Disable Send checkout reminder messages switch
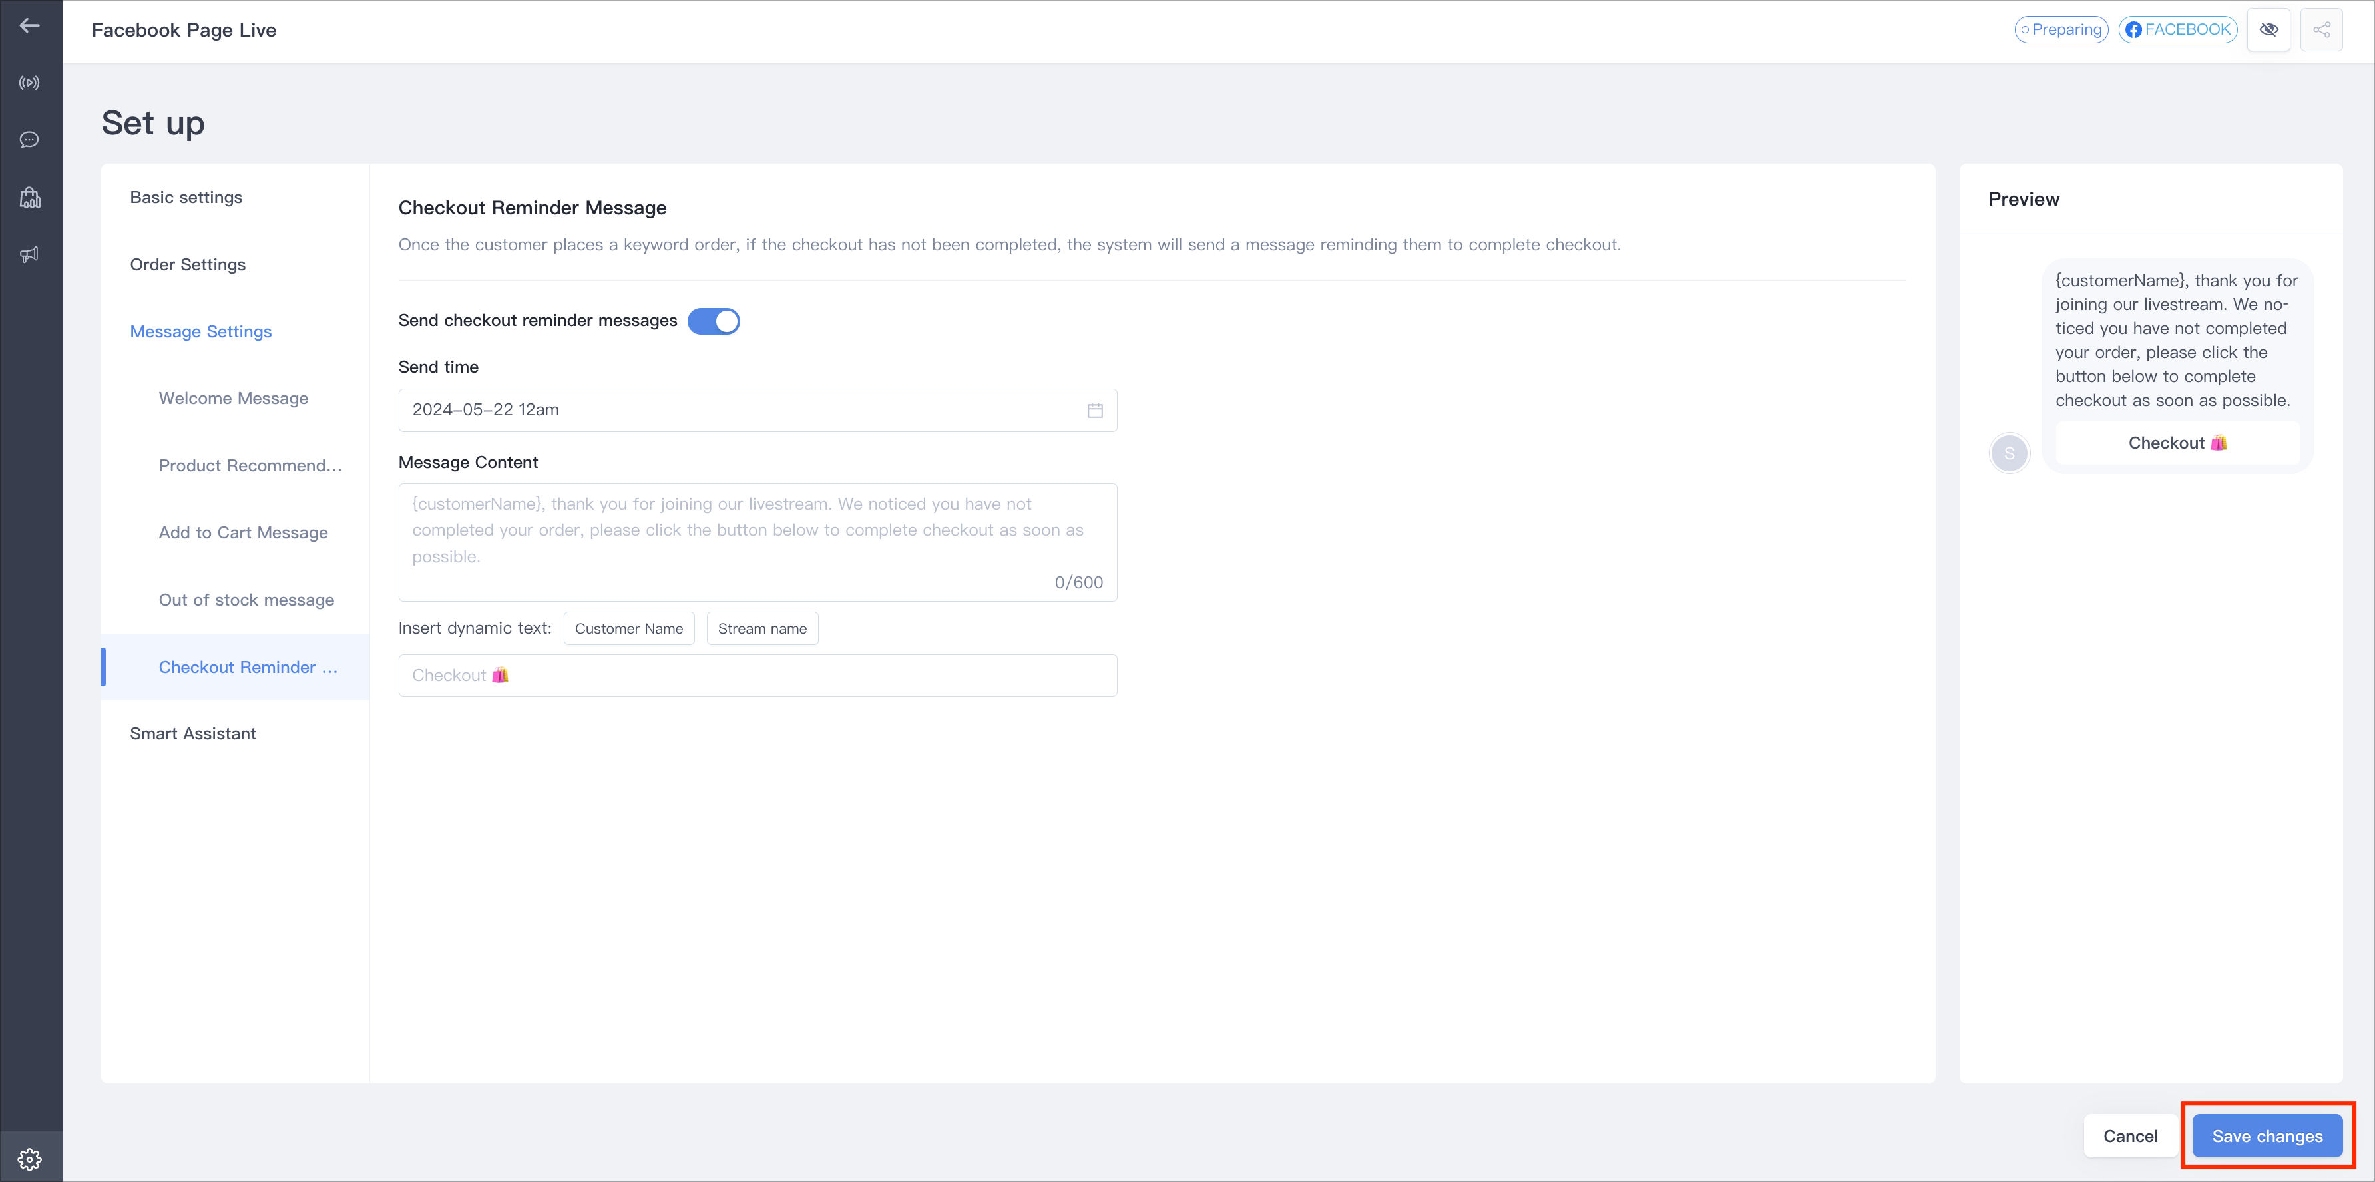The height and width of the screenshot is (1182, 2375). (714, 321)
